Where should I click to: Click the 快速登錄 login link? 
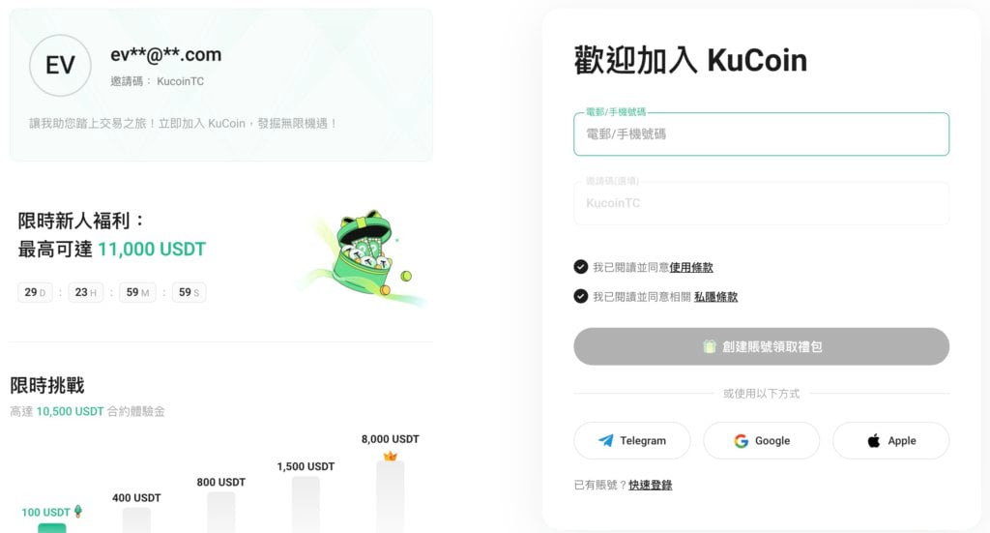(651, 485)
